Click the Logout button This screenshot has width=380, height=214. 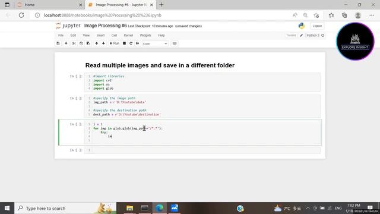(x=317, y=26)
